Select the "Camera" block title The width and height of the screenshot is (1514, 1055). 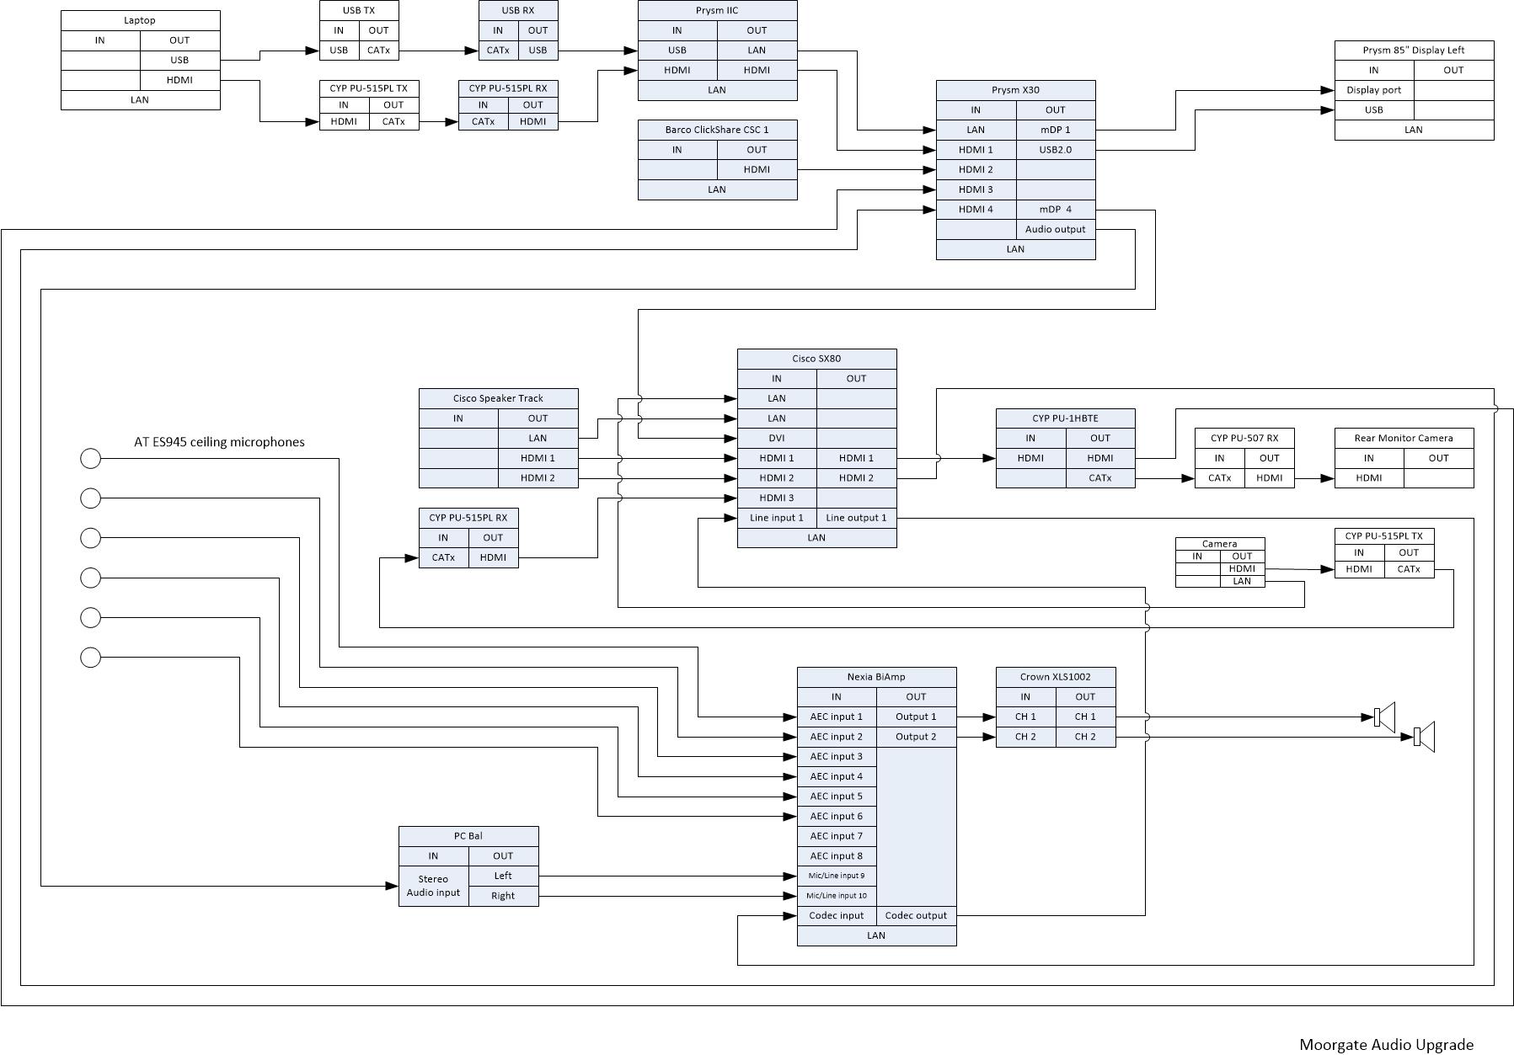coord(1220,544)
